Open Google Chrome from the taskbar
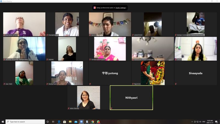The height and width of the screenshot is (124, 220). [x=93, y=122]
